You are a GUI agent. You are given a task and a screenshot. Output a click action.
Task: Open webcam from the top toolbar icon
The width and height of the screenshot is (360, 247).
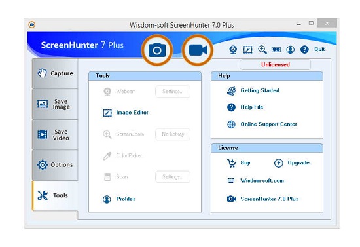[233, 50]
